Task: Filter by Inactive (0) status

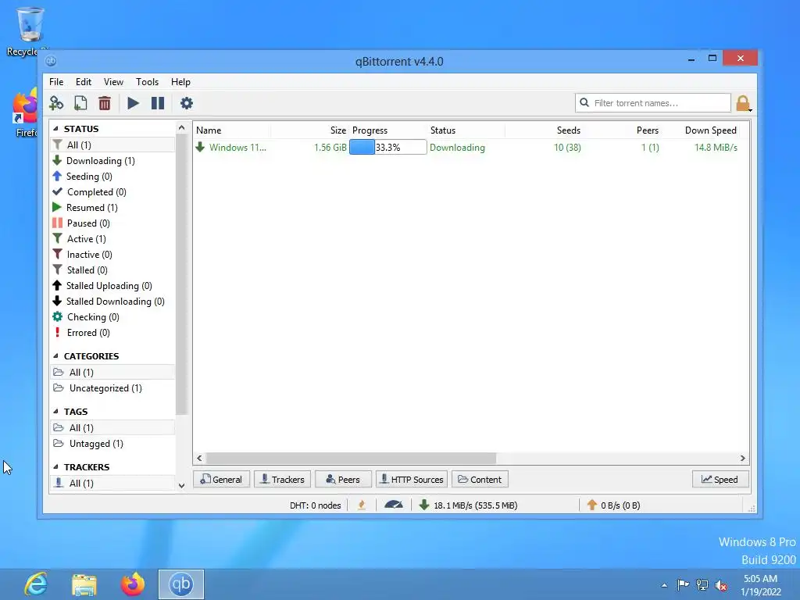Action: tap(113, 254)
